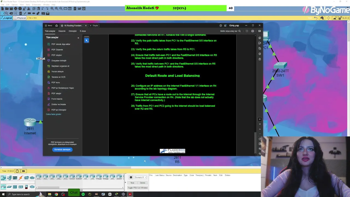
Task: Add simple PDU closed envelope icon
Action: [x=43, y=13]
